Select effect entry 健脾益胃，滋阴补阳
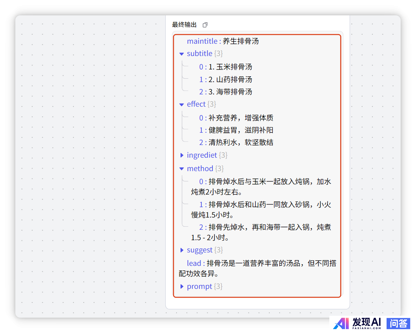The height and width of the screenshot is (333, 416). click(241, 130)
